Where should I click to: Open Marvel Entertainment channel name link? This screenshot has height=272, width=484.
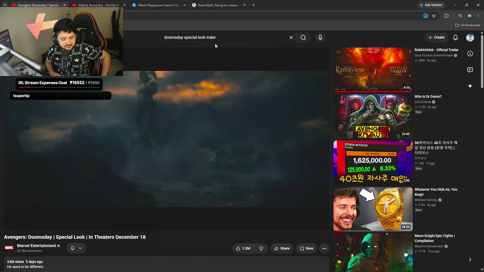point(37,246)
